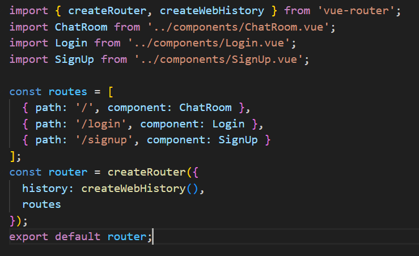Click Login in the component: Login entry
This screenshot has height=256, width=419.
tap(228, 124)
